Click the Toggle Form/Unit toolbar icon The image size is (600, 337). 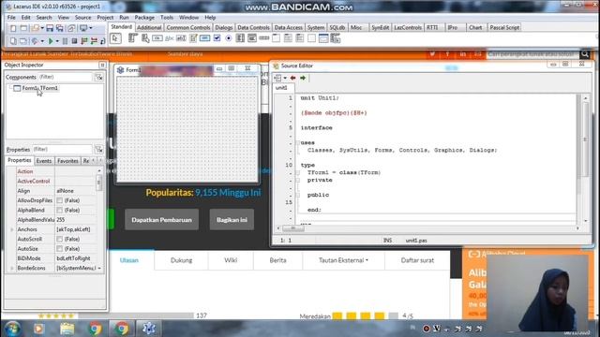[71, 28]
